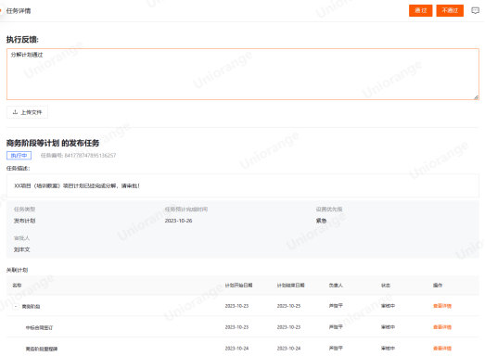Select the task number 841778747895136257

(90, 155)
